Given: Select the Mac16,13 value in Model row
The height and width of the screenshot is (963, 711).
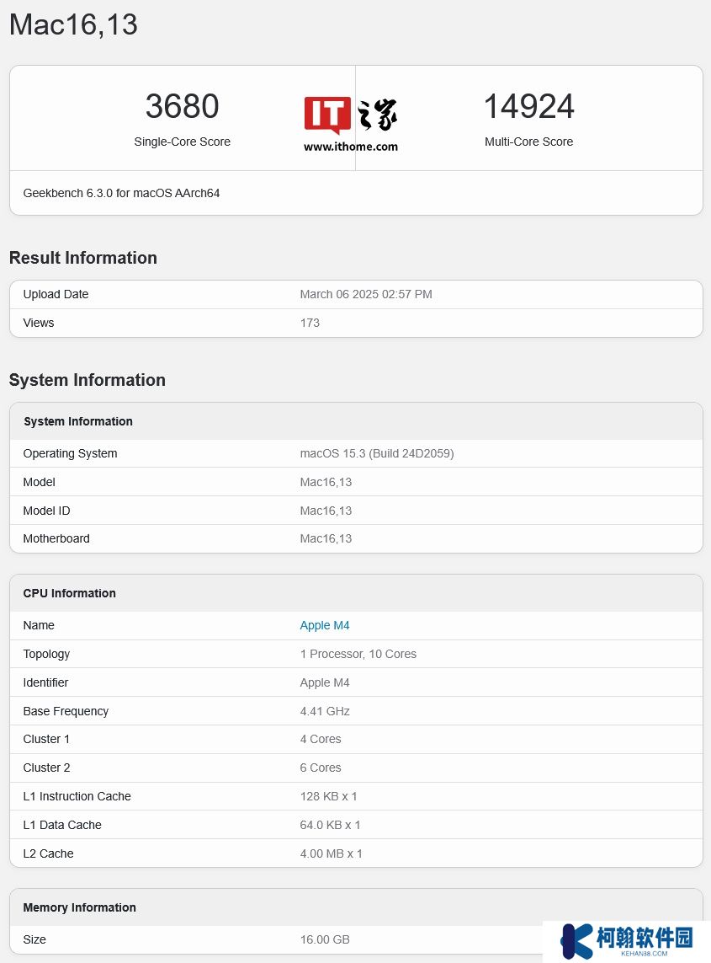Looking at the screenshot, I should (x=326, y=482).
